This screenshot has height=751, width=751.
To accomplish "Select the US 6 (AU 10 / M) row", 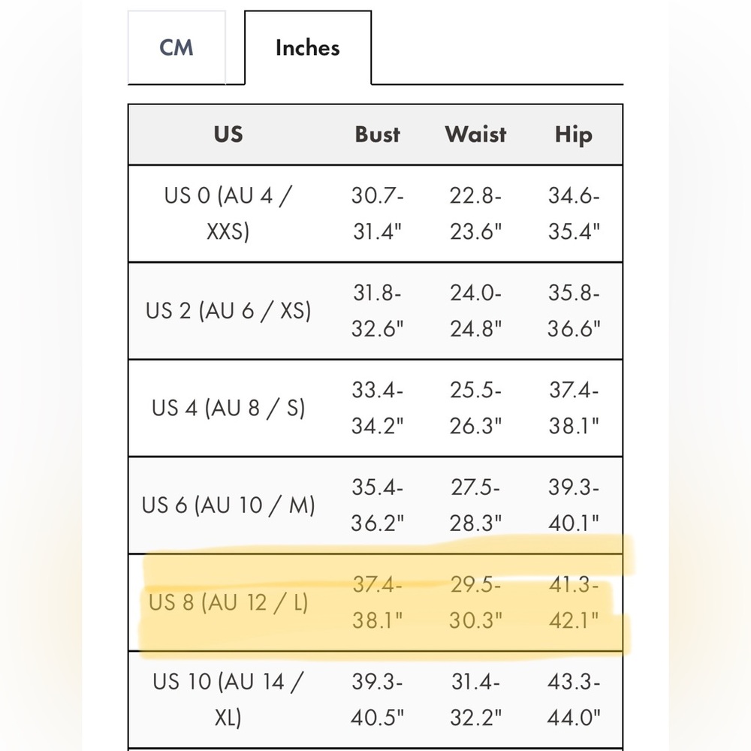I will coord(375,505).
